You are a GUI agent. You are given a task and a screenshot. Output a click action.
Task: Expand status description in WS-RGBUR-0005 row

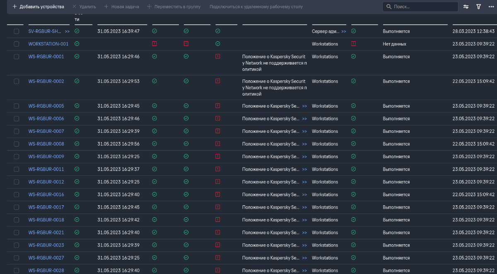304,106
